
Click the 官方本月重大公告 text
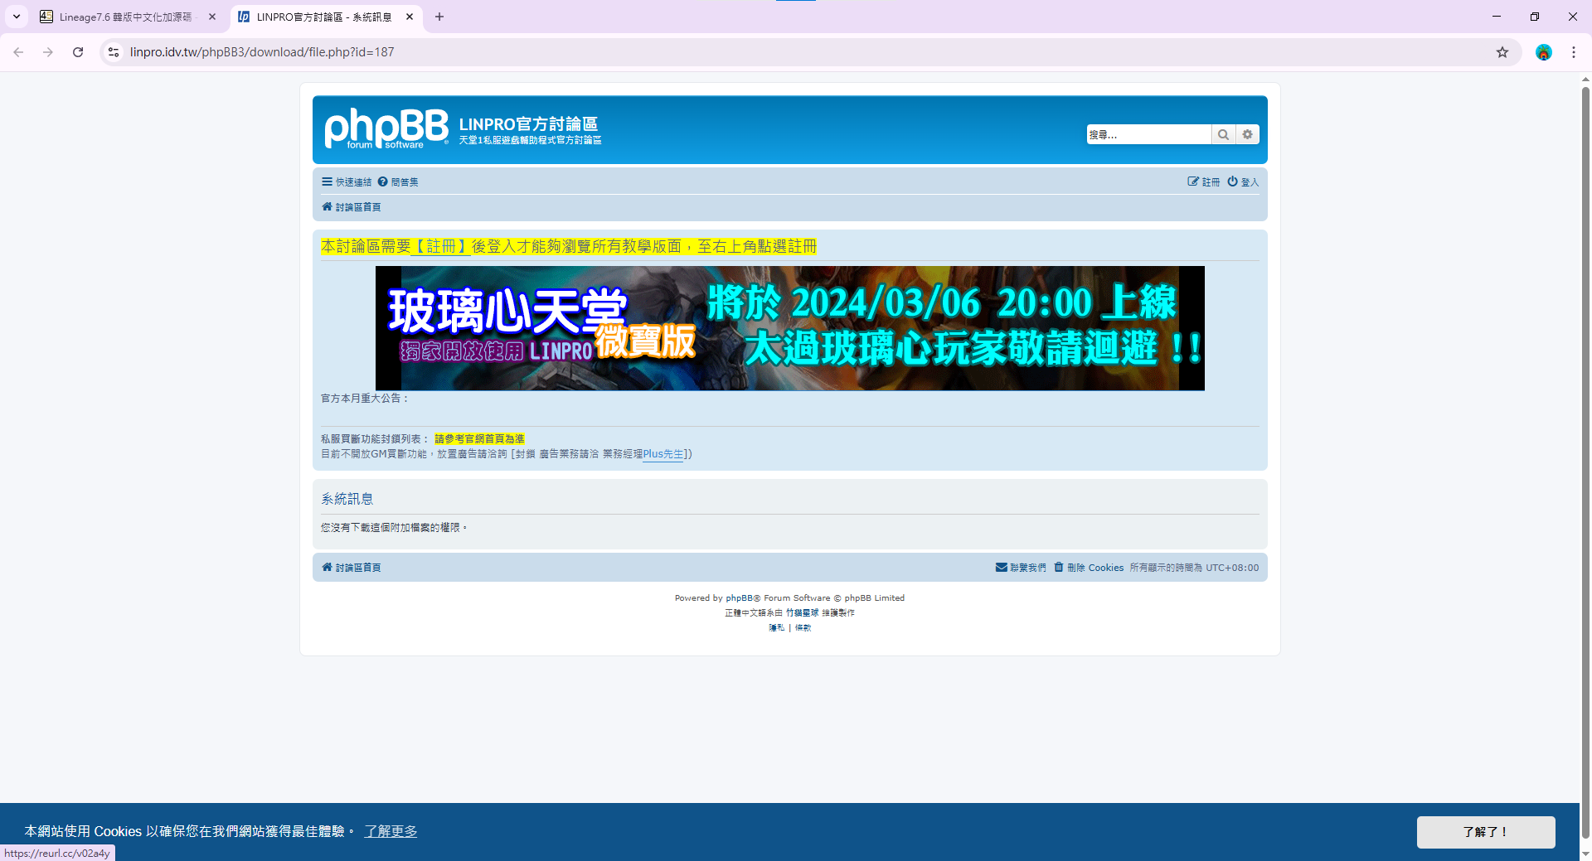365,399
